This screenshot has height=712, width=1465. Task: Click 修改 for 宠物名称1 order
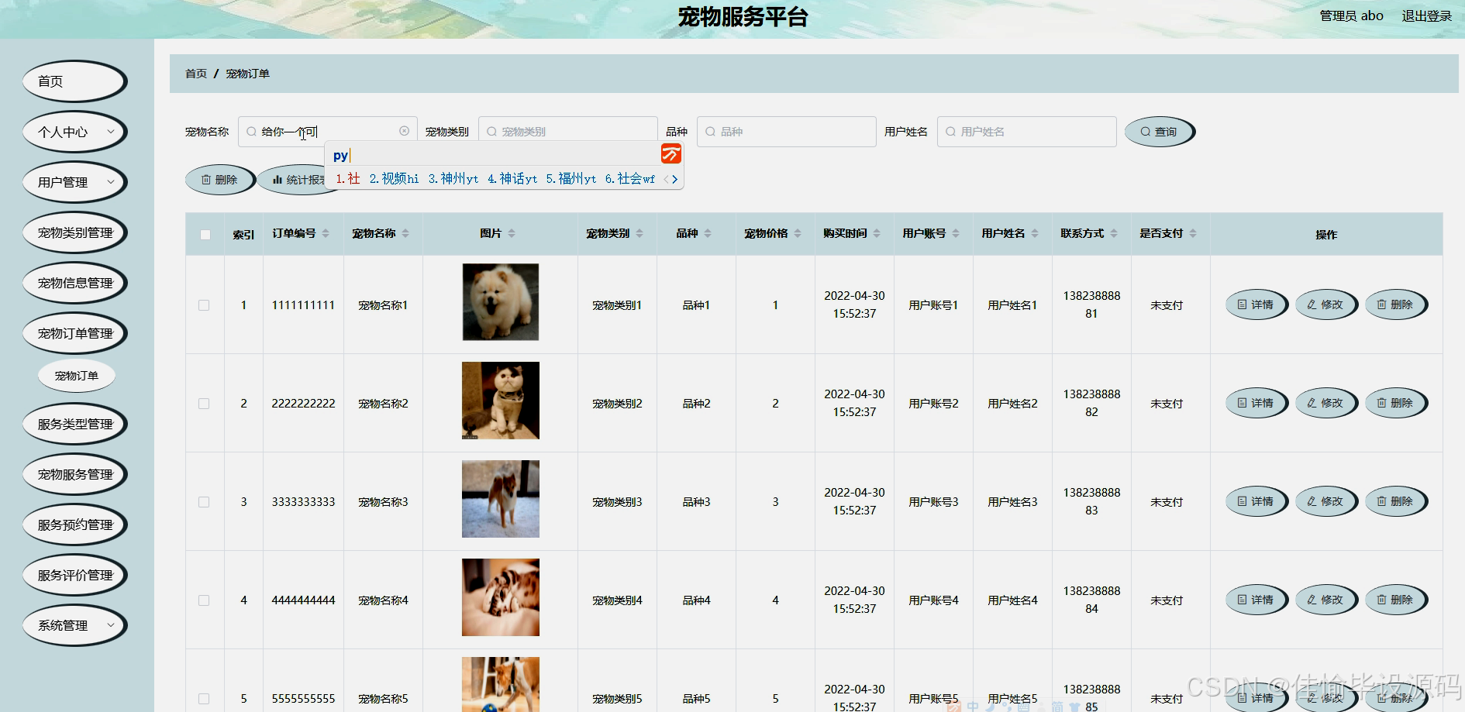1326,304
